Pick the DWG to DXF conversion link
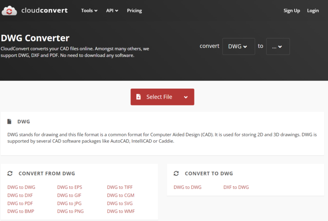This screenshot has width=328, height=221. [x=20, y=195]
